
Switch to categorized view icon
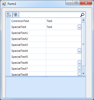click(16, 15)
